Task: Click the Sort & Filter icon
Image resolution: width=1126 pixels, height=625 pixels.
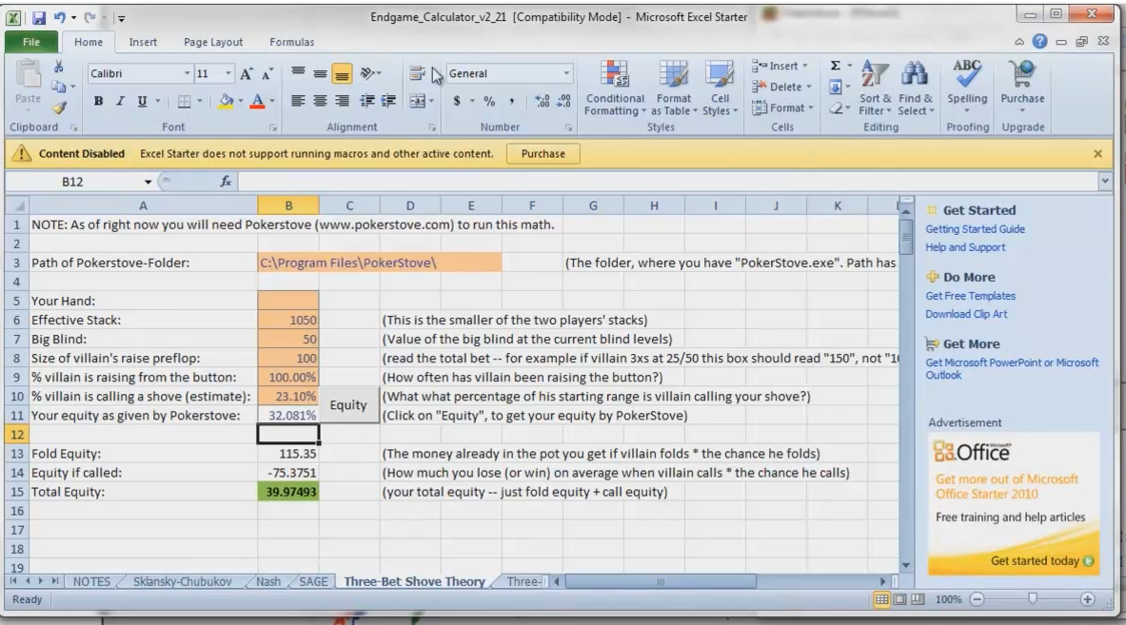Action: coord(875,88)
